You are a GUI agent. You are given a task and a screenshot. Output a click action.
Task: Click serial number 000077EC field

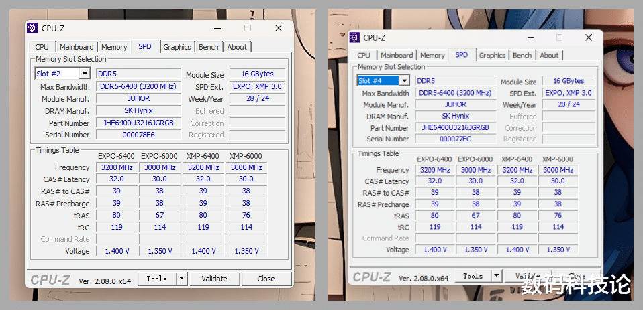455,139
